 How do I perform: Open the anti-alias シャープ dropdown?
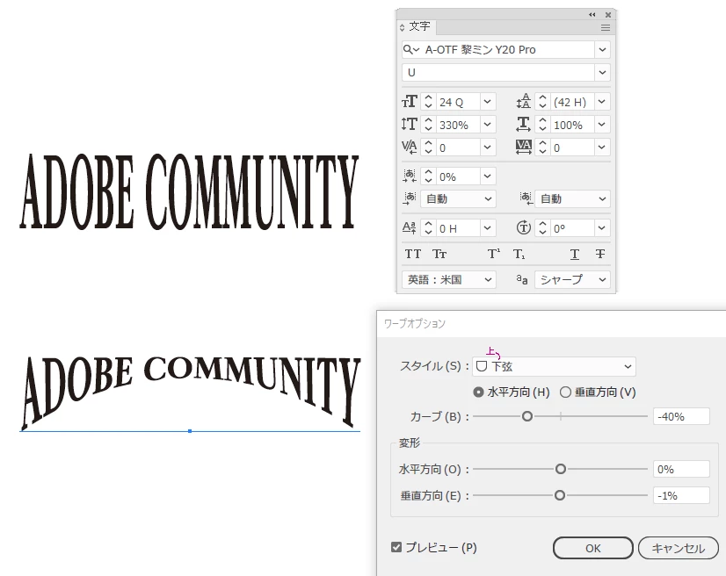(572, 279)
